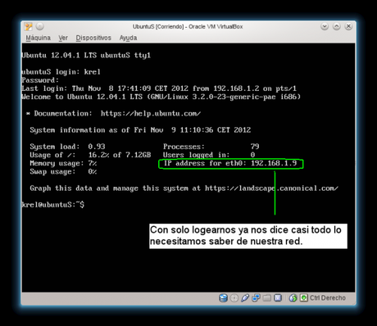Click the network adapters status icon
The width and height of the screenshot is (377, 326).
point(256,298)
